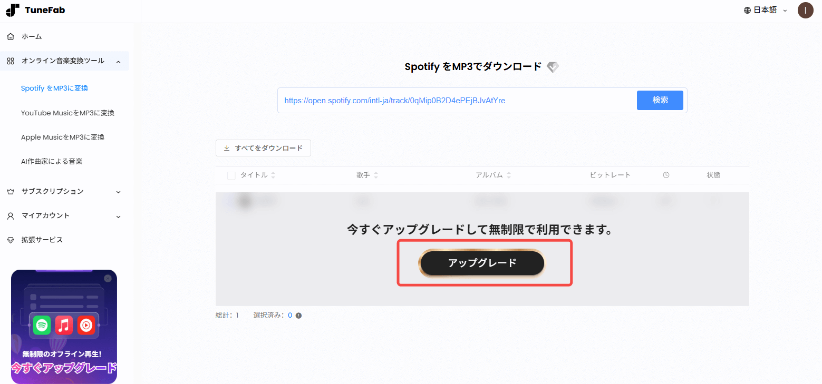Open the 日本語 language dropdown arrow

(785, 11)
